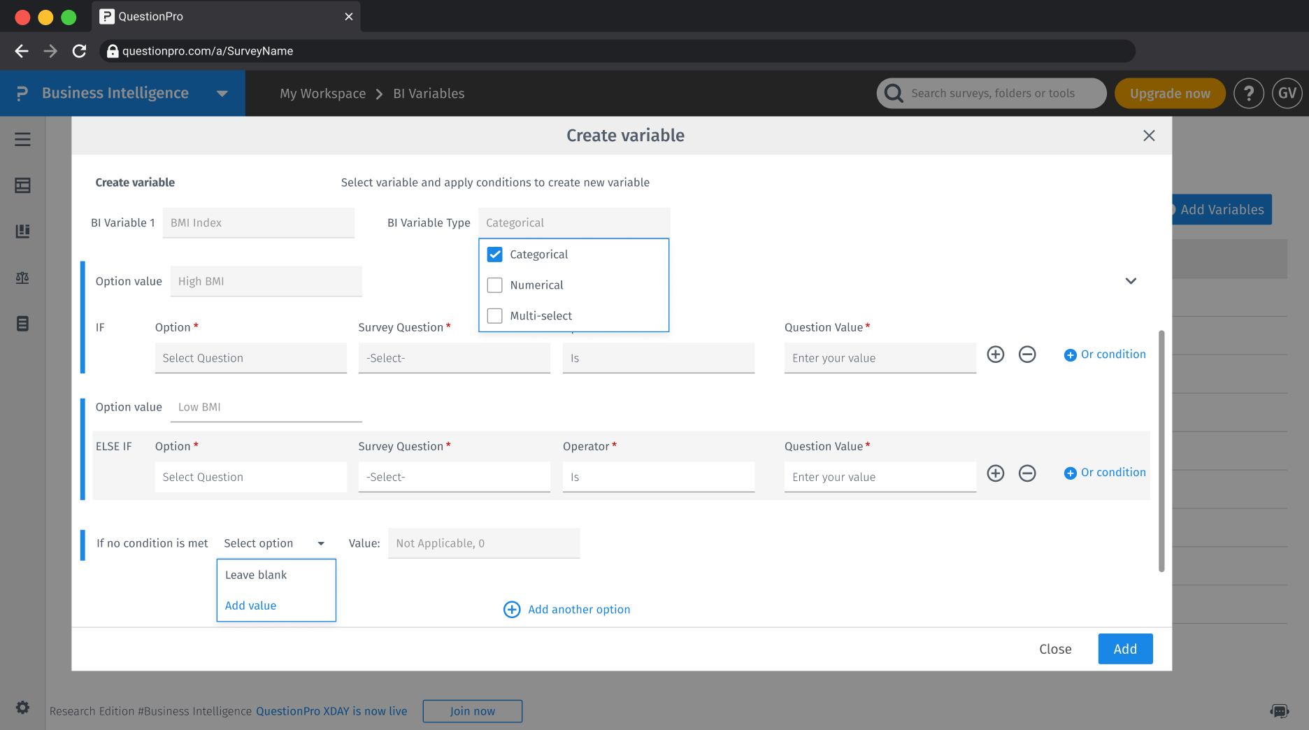Viewport: 1309px width, 730px height.
Task: Enable the Multi-select variable type
Action: (494, 315)
